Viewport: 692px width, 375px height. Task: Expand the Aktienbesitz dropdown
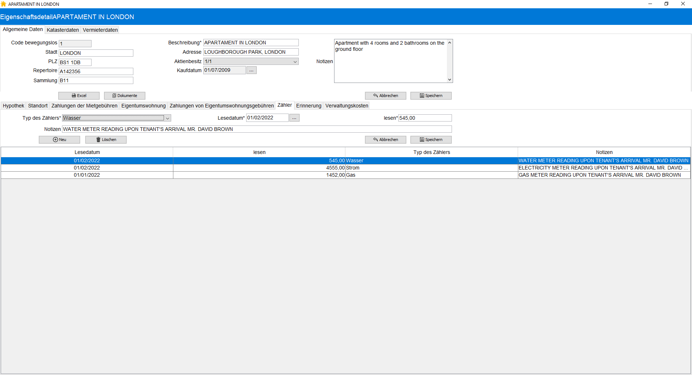295,62
